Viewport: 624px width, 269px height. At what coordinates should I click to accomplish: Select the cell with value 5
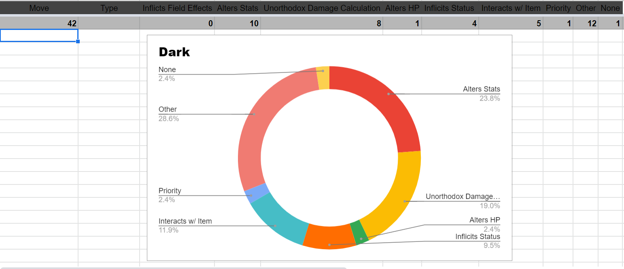[x=511, y=23]
